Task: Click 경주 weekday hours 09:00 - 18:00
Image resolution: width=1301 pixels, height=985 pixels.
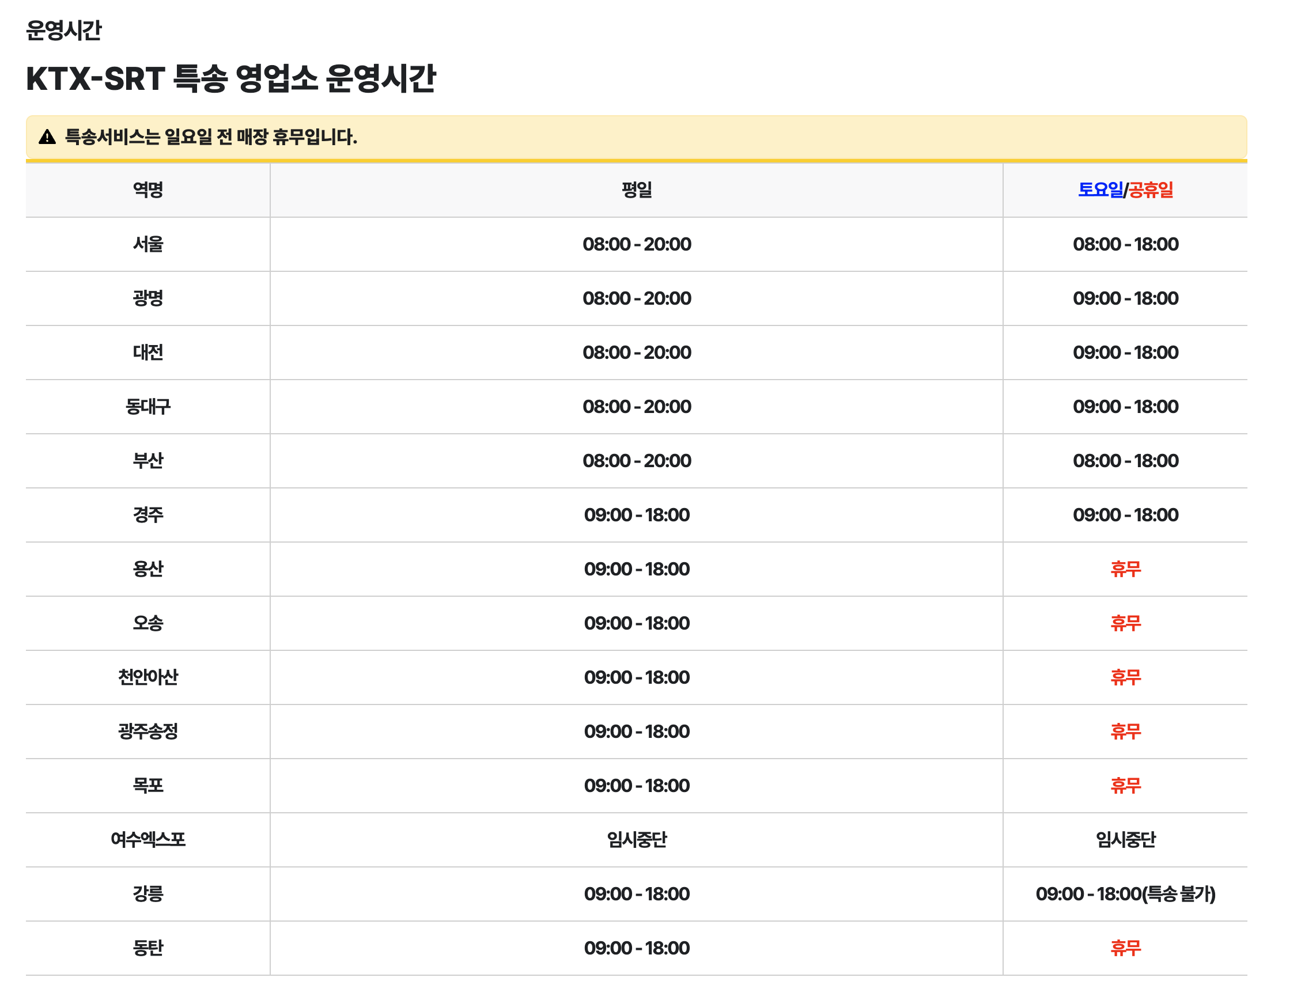Action: (x=637, y=515)
